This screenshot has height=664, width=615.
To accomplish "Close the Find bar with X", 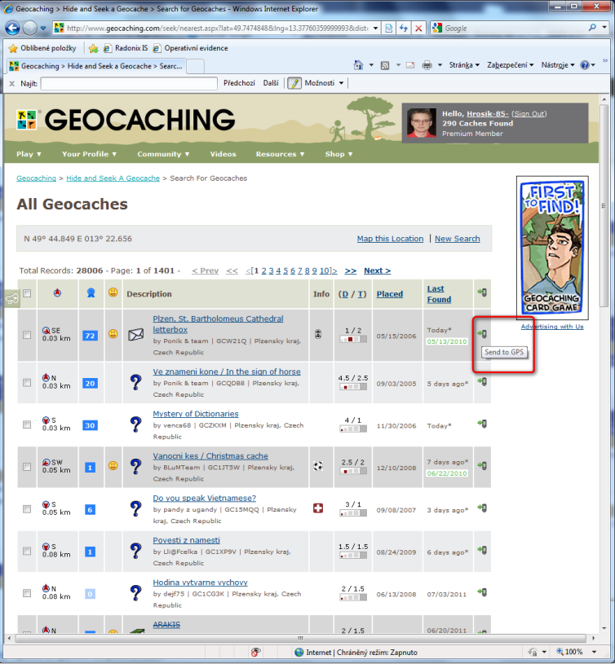I will coord(12,83).
